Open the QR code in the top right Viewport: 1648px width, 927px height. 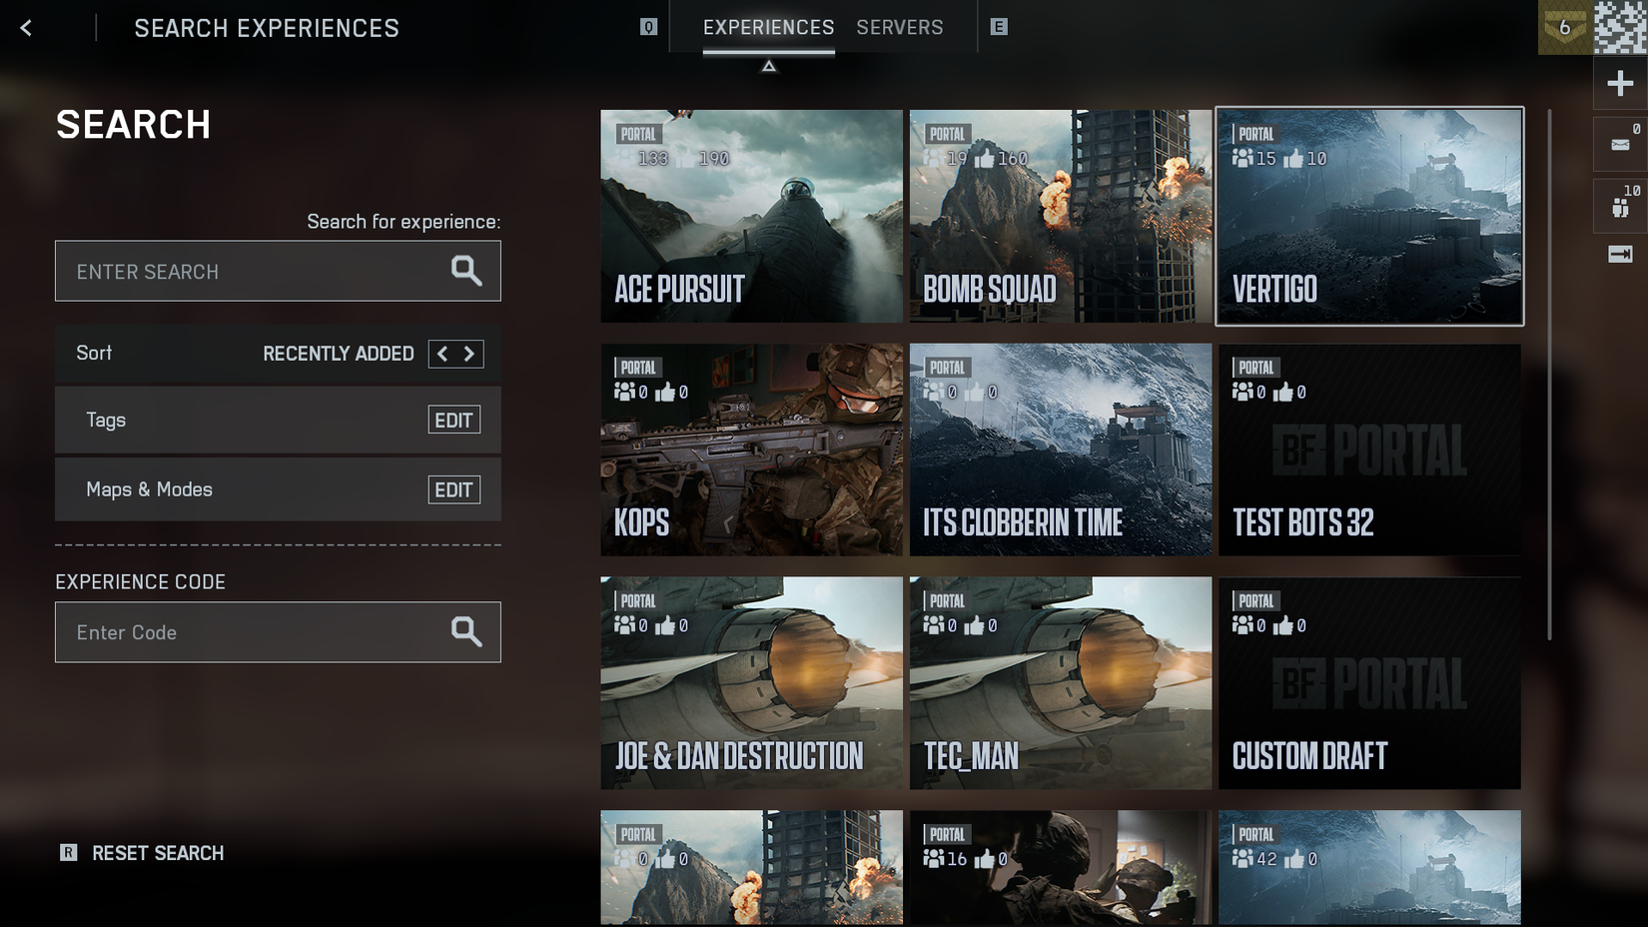(x=1618, y=28)
